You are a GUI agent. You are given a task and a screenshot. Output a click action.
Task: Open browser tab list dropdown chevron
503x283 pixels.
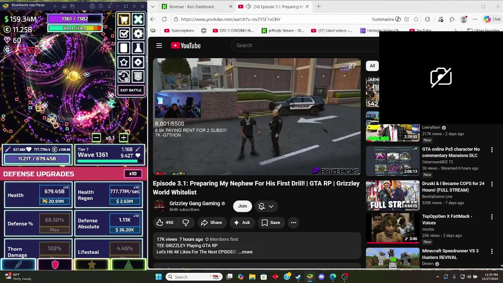coord(153,7)
